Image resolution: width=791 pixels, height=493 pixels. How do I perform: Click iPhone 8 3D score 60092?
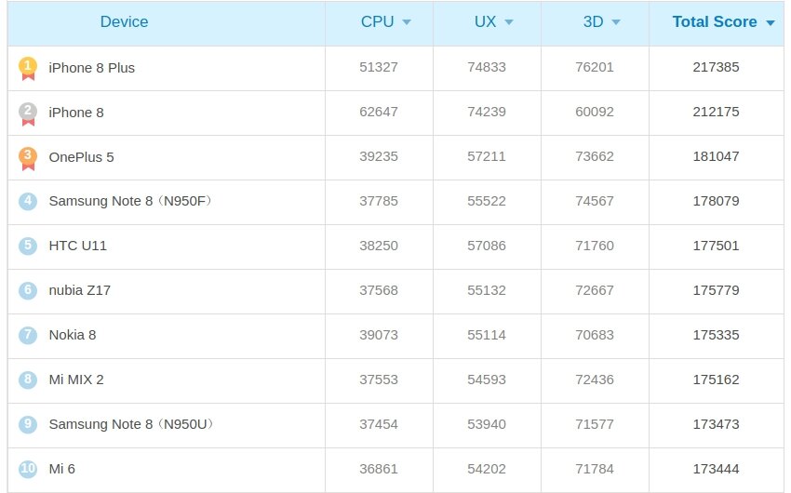pyautogui.click(x=595, y=112)
